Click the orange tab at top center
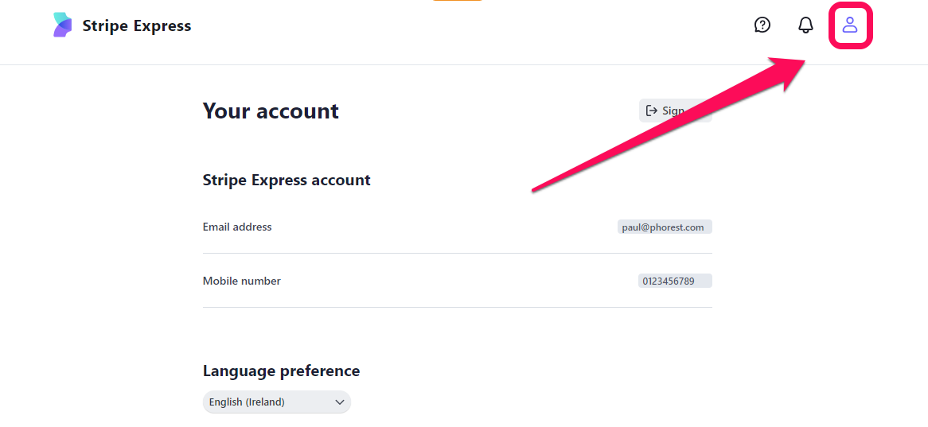928x427 pixels. point(458,1)
